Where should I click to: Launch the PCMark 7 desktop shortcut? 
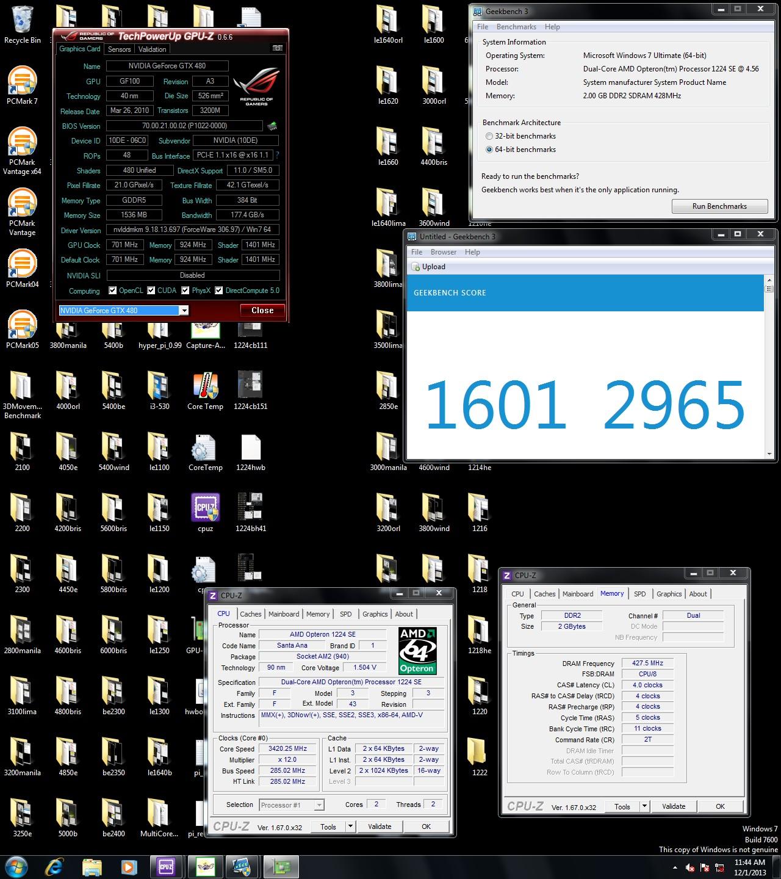(23, 85)
